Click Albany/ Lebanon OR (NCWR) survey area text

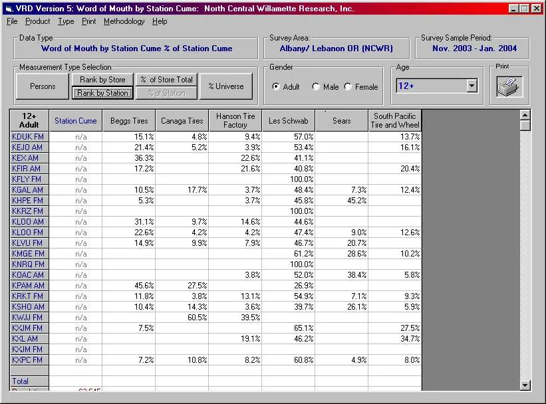tap(336, 49)
